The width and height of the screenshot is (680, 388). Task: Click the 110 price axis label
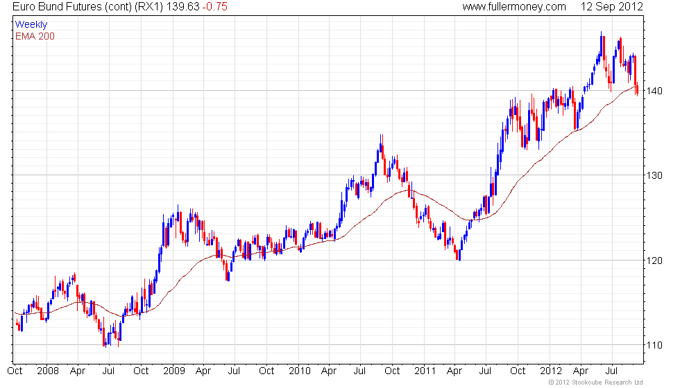656,346
